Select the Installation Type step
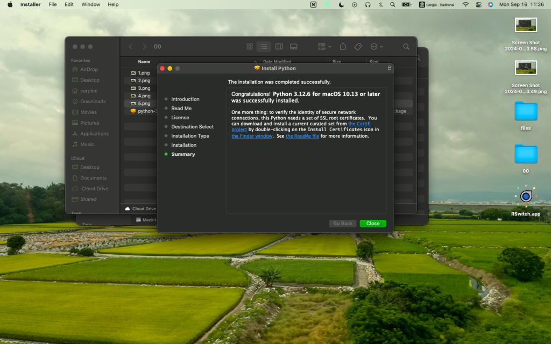Screen dimensions: 551x344 click(x=190, y=135)
